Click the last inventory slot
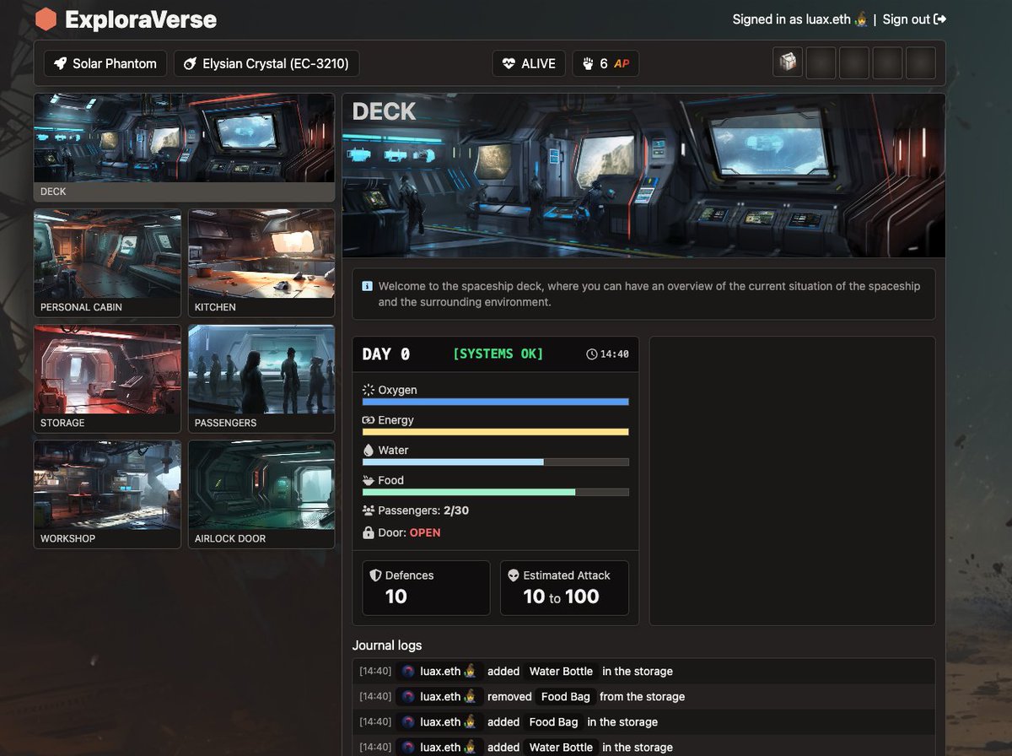 (920, 63)
